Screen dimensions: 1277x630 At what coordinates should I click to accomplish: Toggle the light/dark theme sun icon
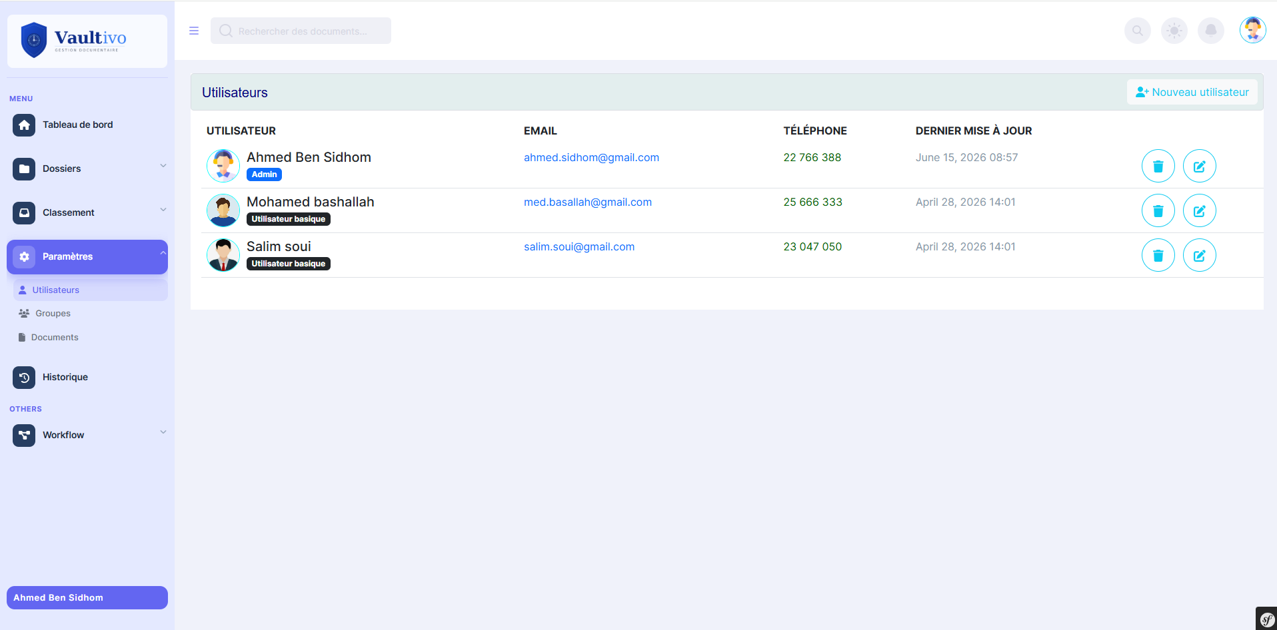coord(1174,31)
